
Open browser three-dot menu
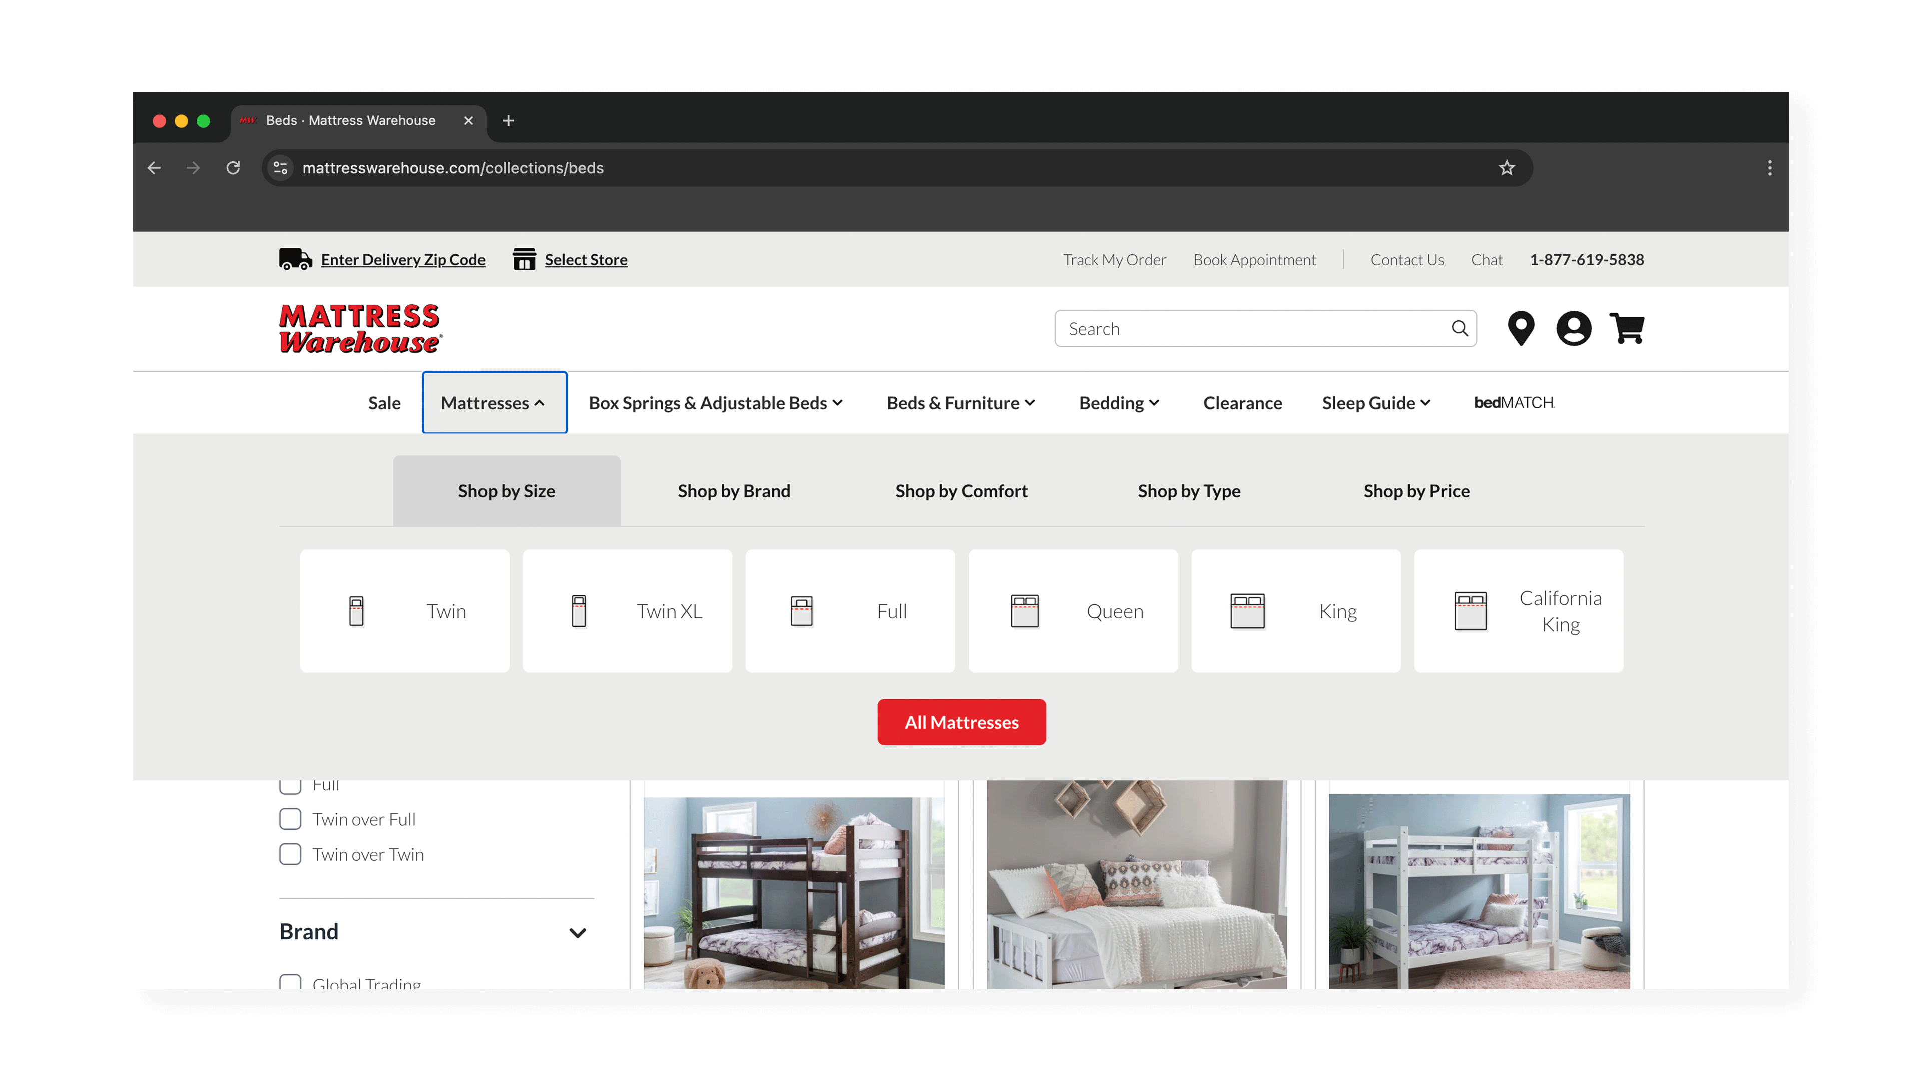click(1769, 168)
